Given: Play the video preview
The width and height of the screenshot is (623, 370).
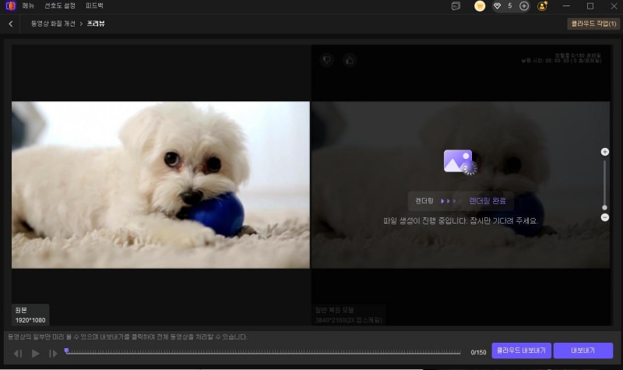Looking at the screenshot, I should tap(35, 354).
